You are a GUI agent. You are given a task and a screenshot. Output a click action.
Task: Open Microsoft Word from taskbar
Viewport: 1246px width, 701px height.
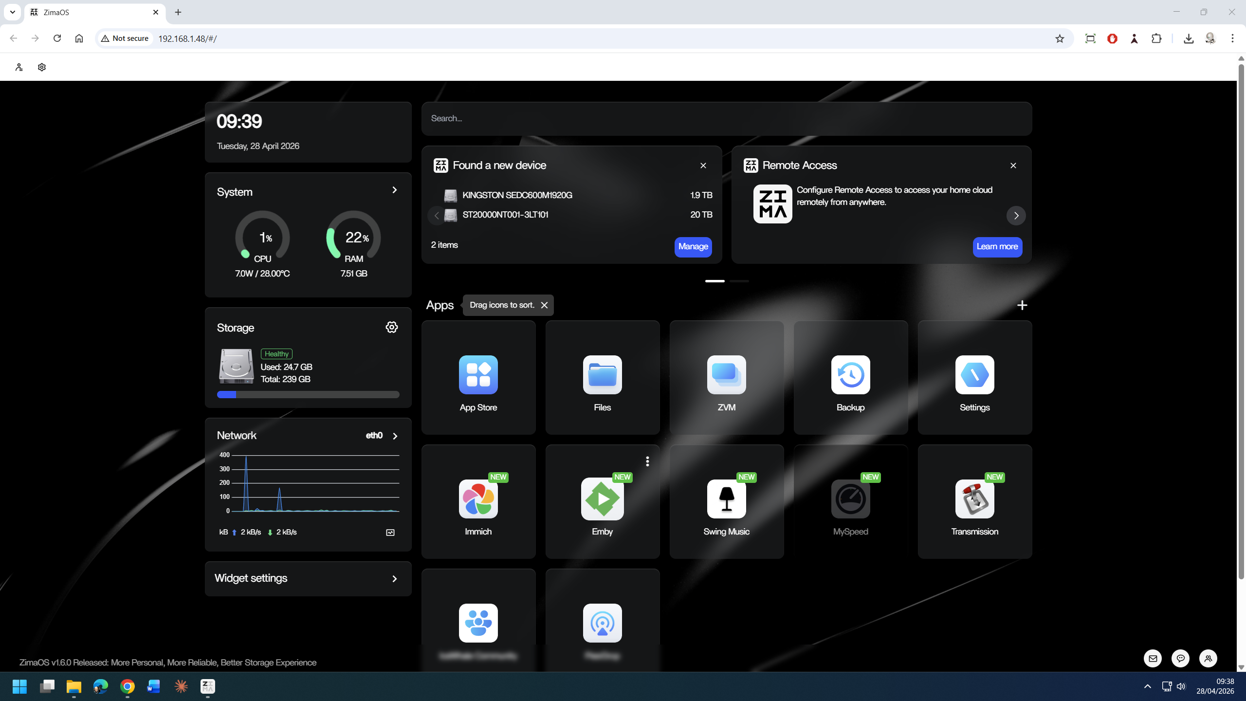(154, 686)
